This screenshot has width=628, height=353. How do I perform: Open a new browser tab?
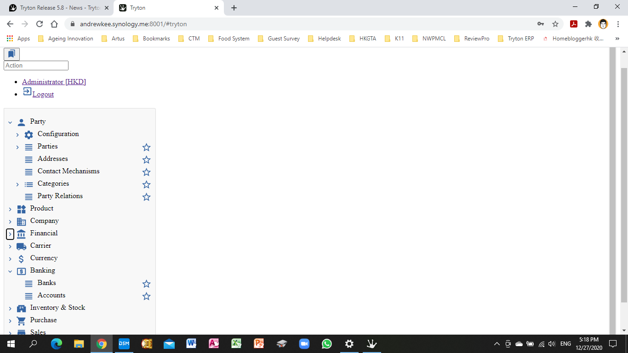click(x=234, y=8)
